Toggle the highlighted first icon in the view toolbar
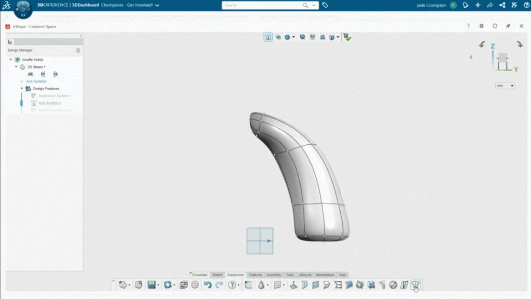This screenshot has width=531, height=299. (268, 37)
